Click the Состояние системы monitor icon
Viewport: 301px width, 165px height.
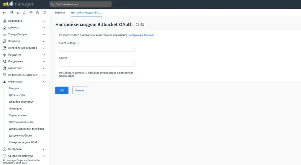click(5, 156)
